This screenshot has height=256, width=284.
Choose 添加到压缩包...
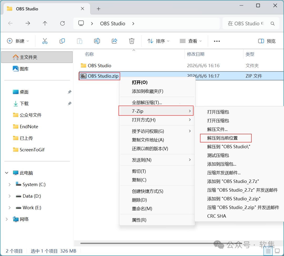coord(221,164)
